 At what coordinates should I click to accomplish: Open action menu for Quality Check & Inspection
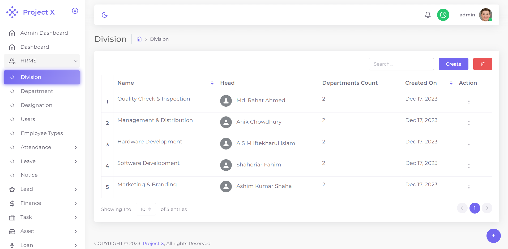point(469,102)
